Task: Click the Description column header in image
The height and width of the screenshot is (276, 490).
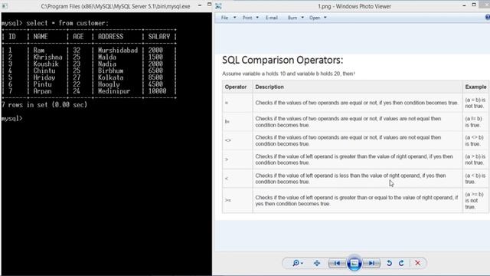Action: pos(269,87)
